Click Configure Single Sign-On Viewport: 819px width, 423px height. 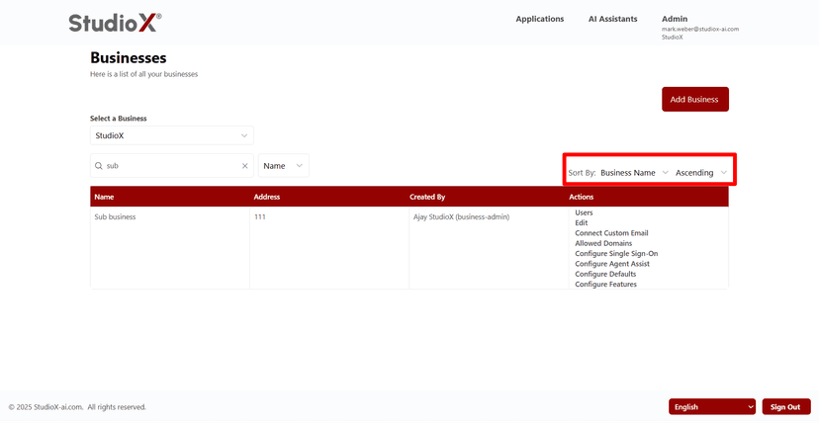pos(616,254)
